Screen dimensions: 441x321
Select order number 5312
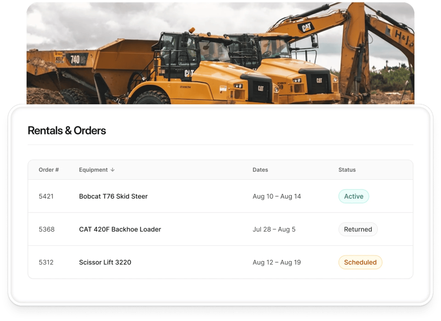[46, 262]
